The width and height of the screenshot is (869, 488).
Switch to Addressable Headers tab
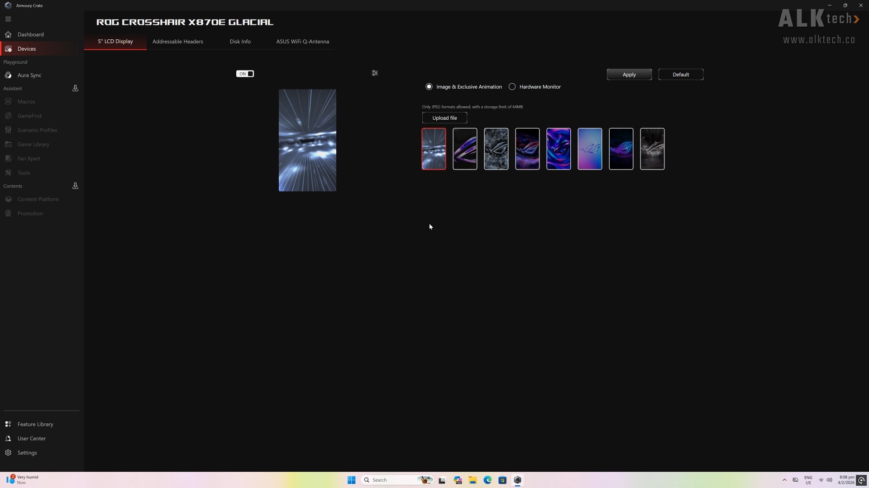(x=177, y=42)
